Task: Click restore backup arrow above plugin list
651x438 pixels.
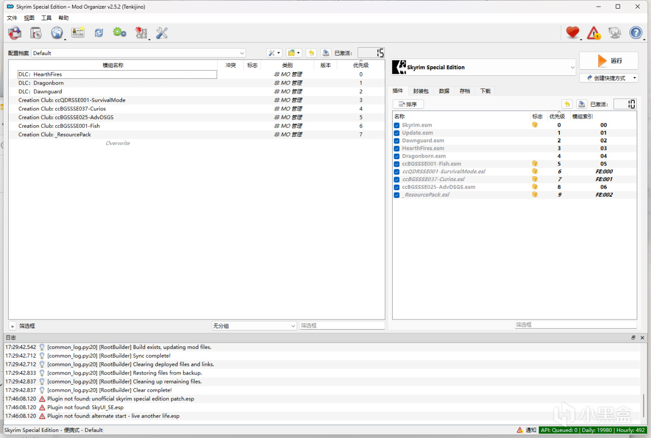Action: coord(567,104)
